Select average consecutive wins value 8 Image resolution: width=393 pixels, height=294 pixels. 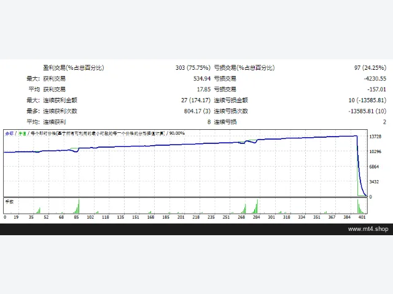tap(209, 122)
